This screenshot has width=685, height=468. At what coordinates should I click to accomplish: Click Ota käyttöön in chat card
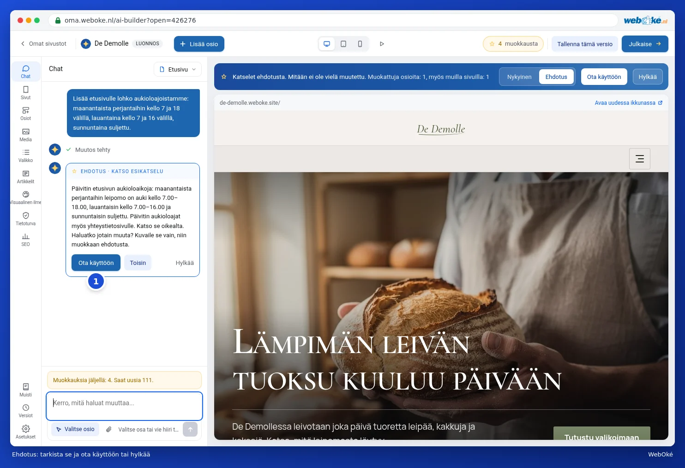pyautogui.click(x=96, y=263)
